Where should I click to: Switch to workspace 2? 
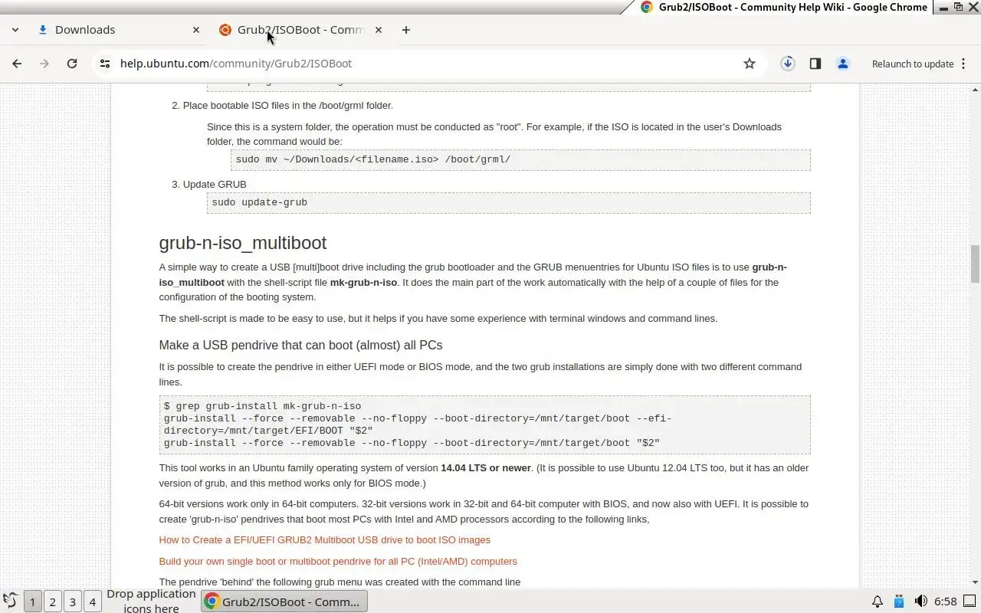pos(52,602)
